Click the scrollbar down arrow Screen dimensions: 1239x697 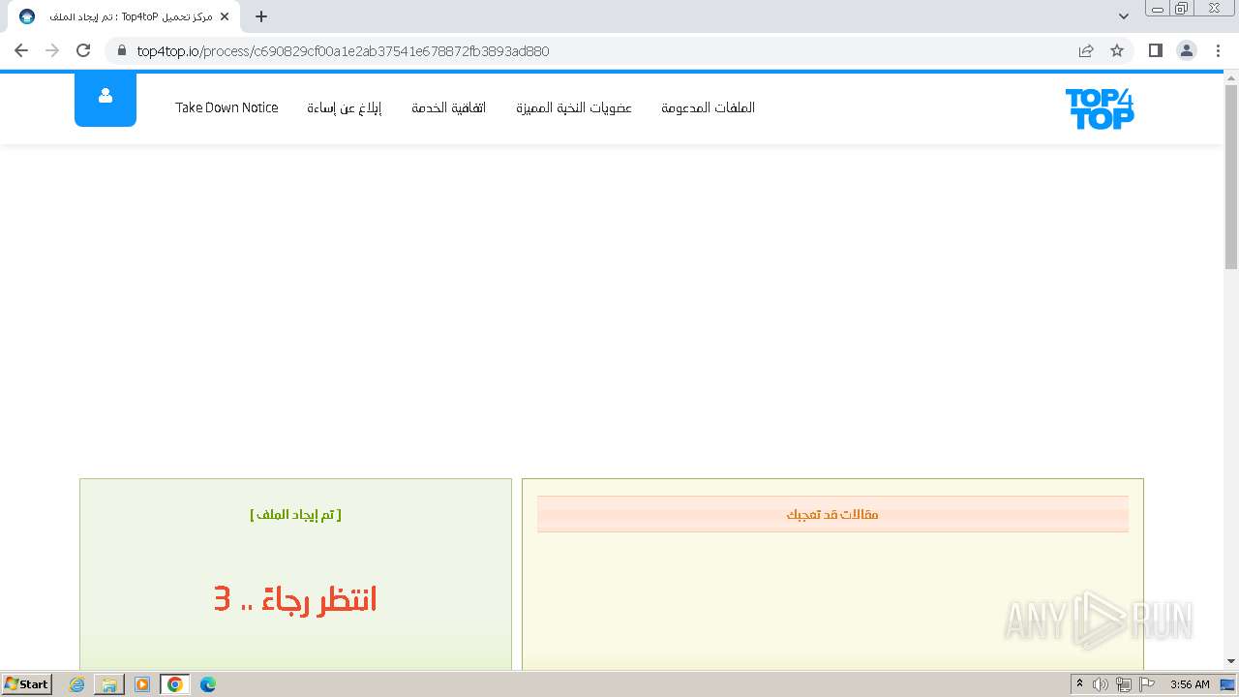coord(1231,661)
